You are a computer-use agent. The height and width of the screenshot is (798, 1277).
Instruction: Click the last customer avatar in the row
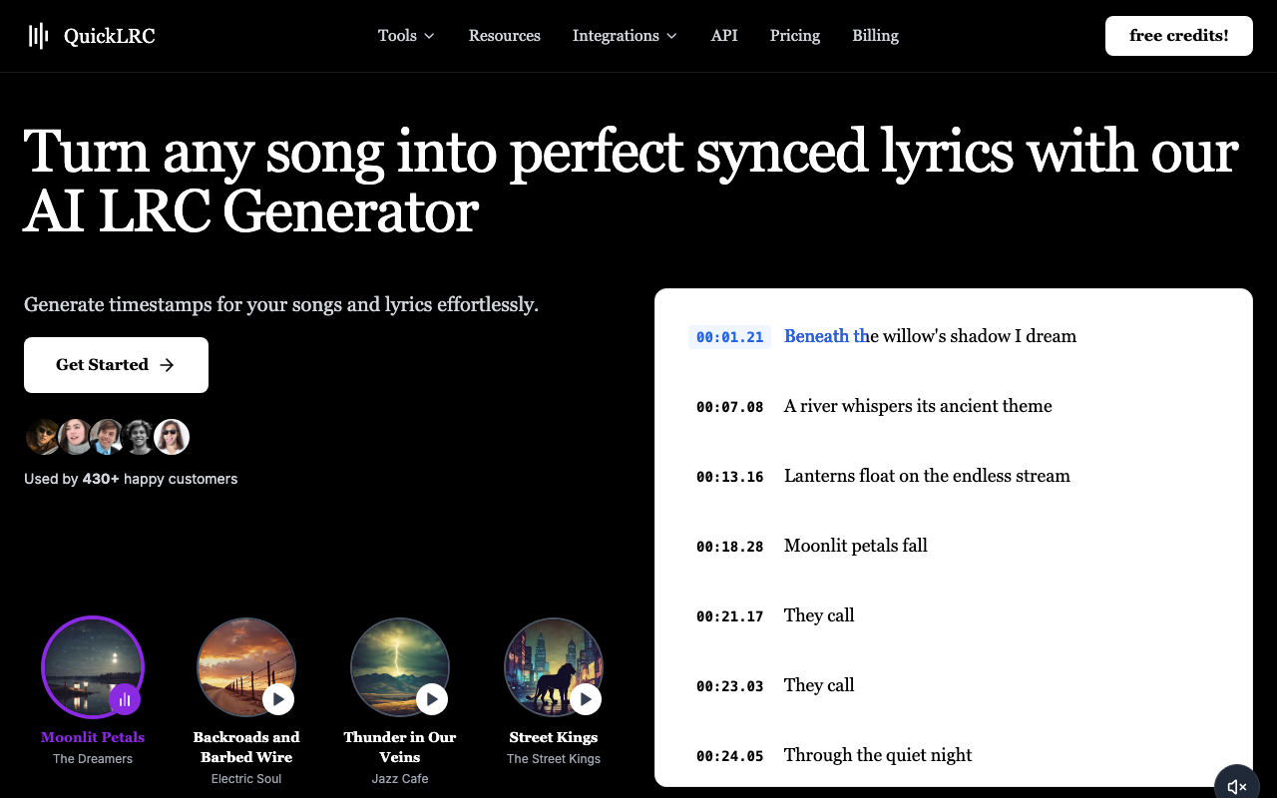coord(172,437)
